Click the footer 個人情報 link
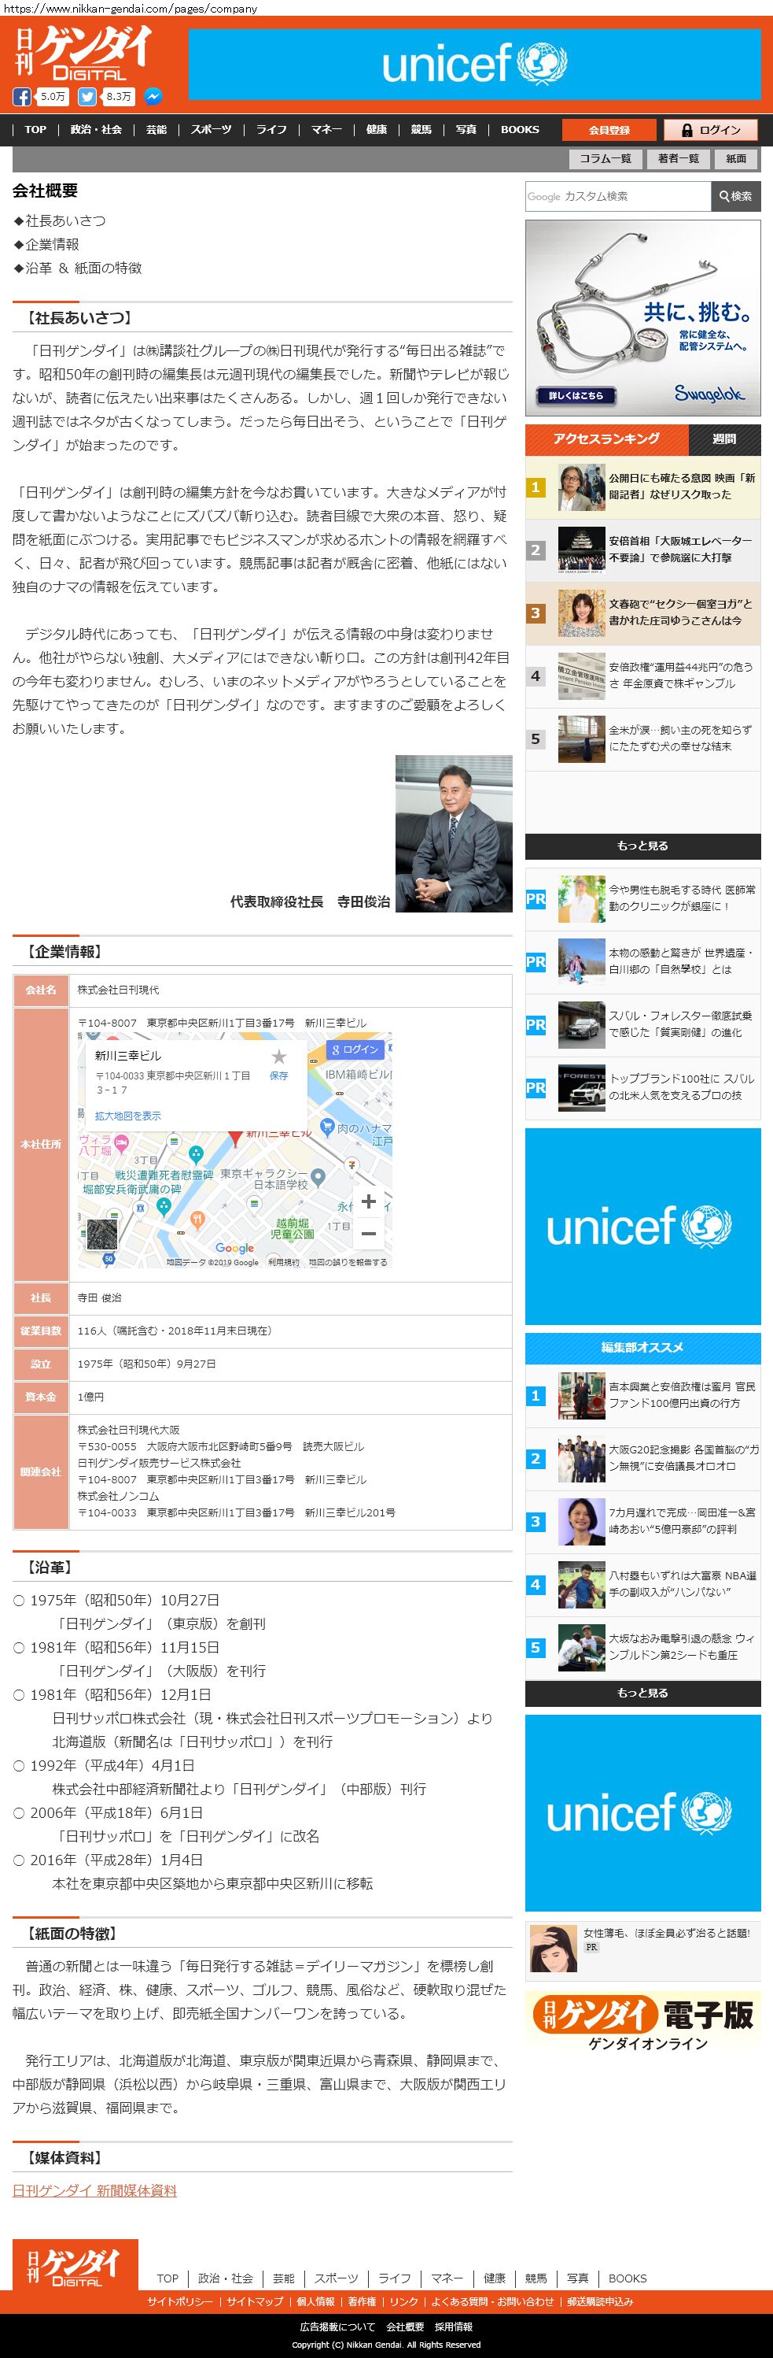The width and height of the screenshot is (773, 2358). point(315,2301)
